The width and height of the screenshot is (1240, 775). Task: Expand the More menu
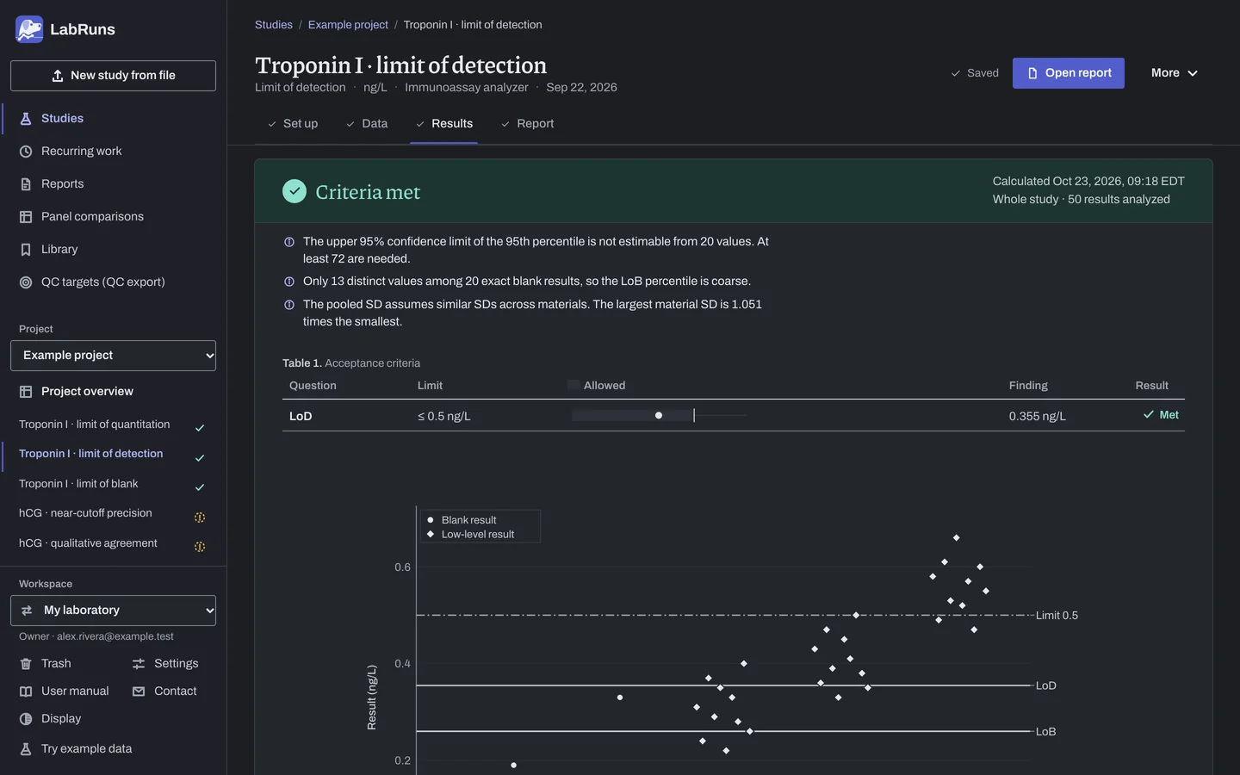point(1175,73)
